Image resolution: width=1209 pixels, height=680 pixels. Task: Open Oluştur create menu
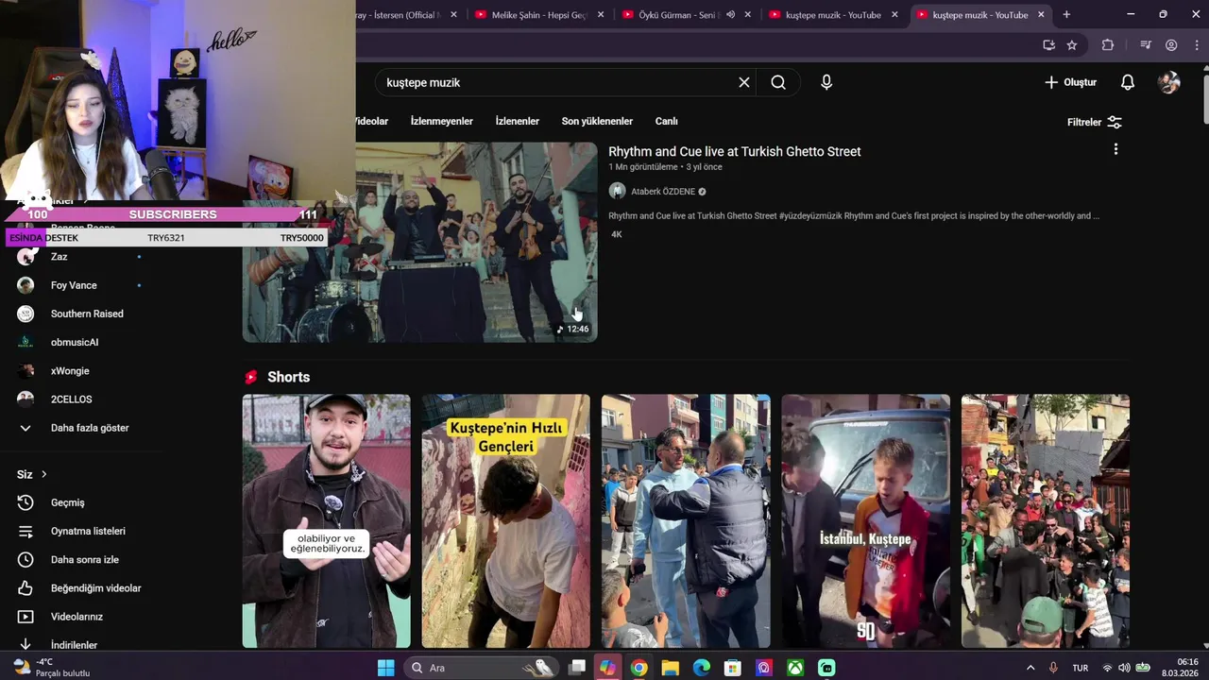[1071, 82]
